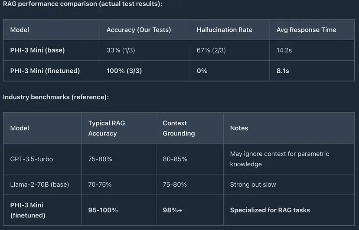
Task: Click the '98%+' context grounding cell
Action: click(173, 210)
